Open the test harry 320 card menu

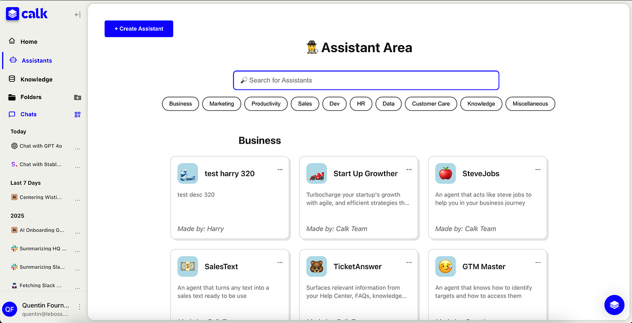tap(280, 170)
